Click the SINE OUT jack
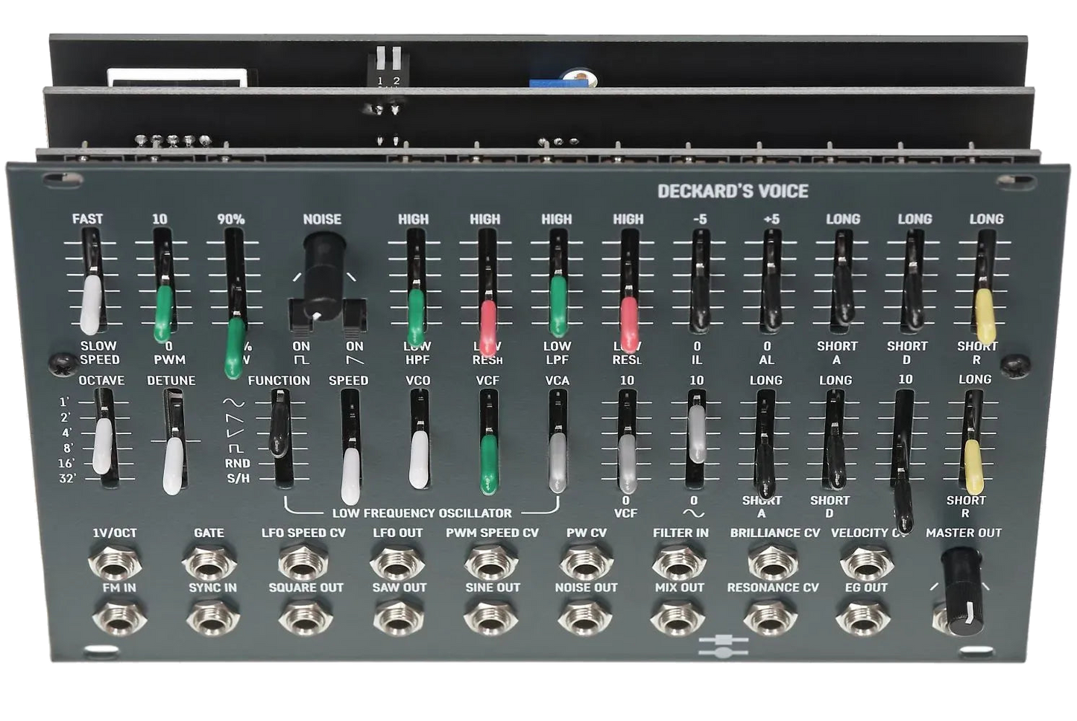The height and width of the screenshot is (721, 1077). point(492,618)
